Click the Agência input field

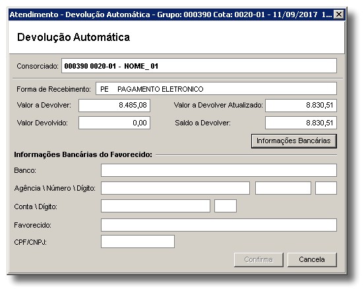175,188
